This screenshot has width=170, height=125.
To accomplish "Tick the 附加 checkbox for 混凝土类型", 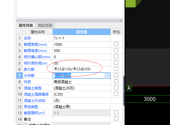I will coord(116,88).
